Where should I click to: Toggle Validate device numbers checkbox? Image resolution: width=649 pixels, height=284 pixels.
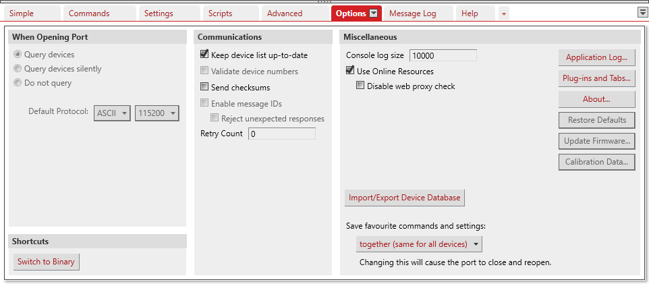pos(204,71)
